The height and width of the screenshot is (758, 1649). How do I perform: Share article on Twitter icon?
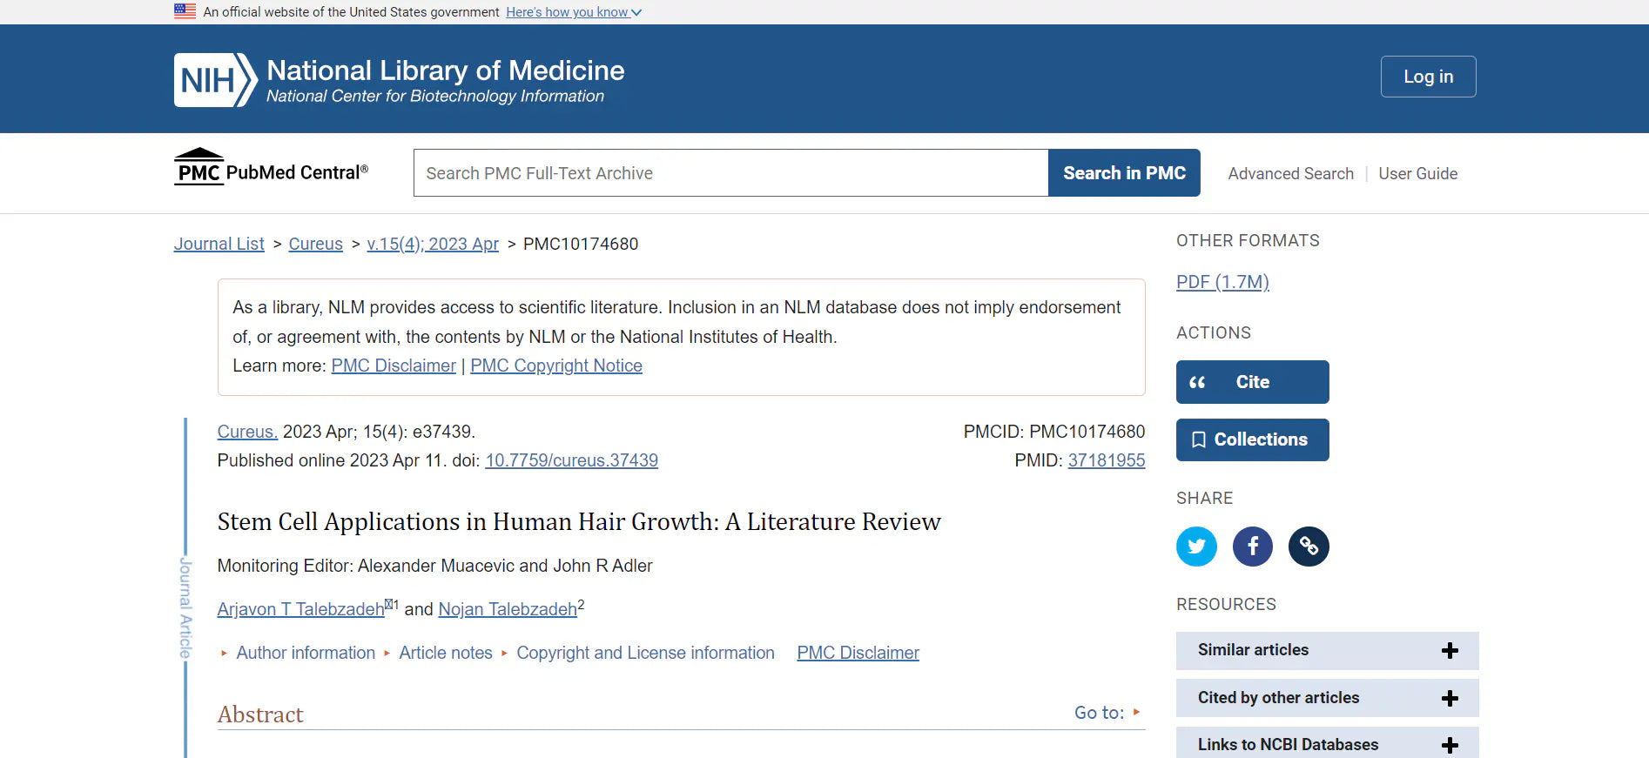click(1196, 547)
